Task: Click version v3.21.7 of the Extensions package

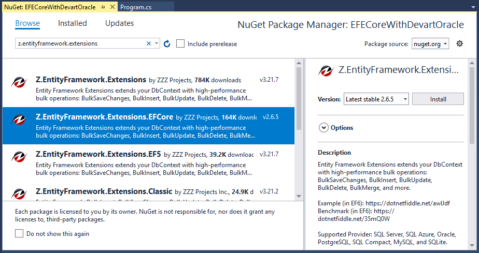Action: [269, 80]
